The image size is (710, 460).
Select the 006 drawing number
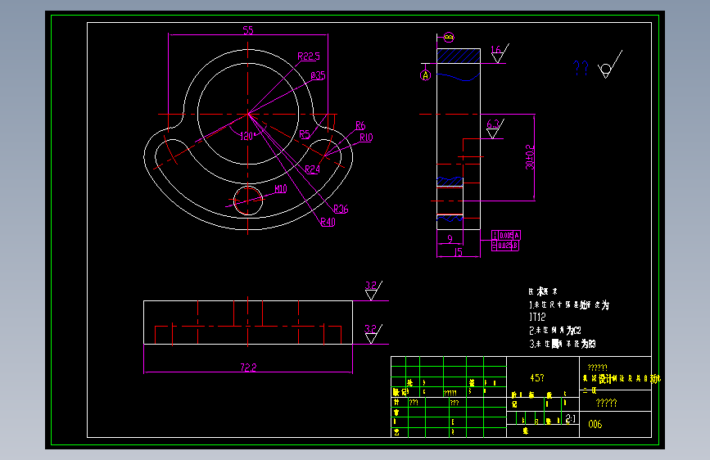click(595, 424)
